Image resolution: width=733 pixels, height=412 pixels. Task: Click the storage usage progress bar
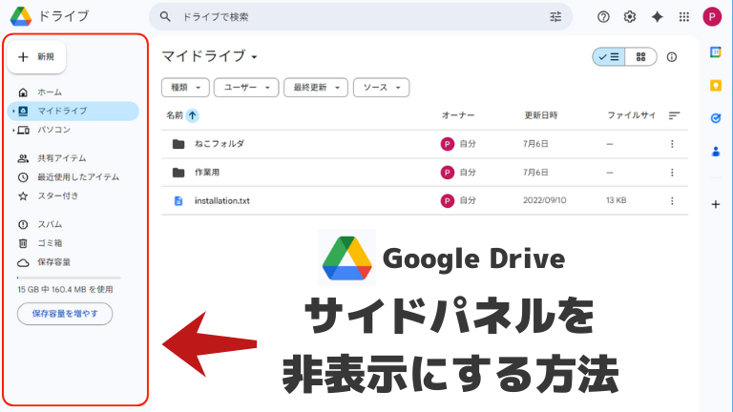coord(69,278)
